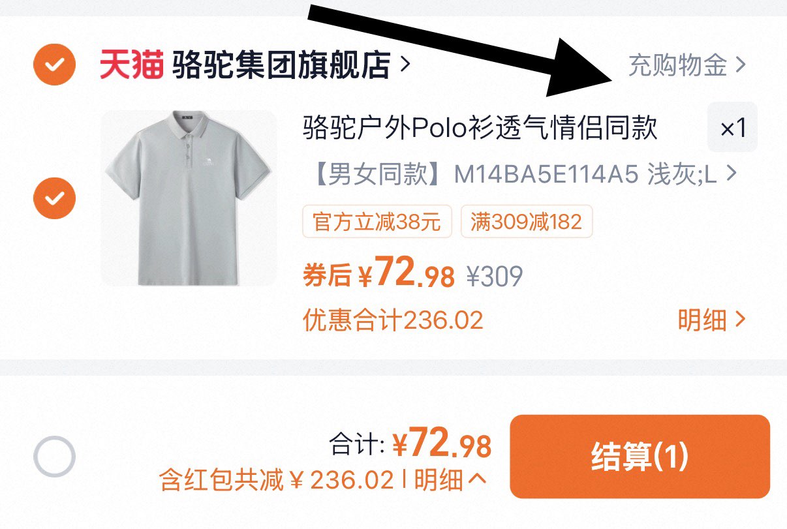This screenshot has height=529, width=787.
Task: Collapse bottom 明细 discount breakdown
Action: [x=450, y=481]
